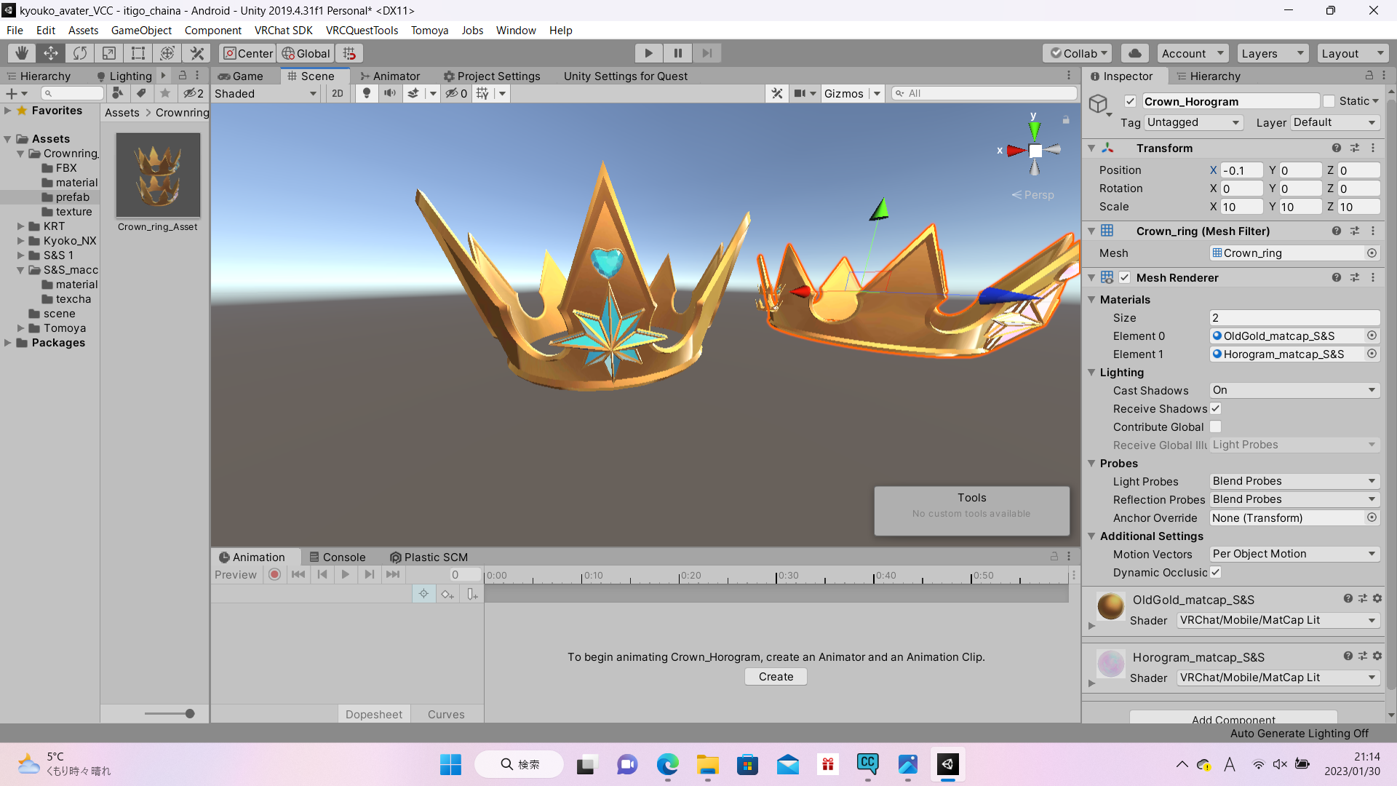Viewport: 1397px width, 786px height.
Task: Expand the Packages folder
Action: [7, 343]
